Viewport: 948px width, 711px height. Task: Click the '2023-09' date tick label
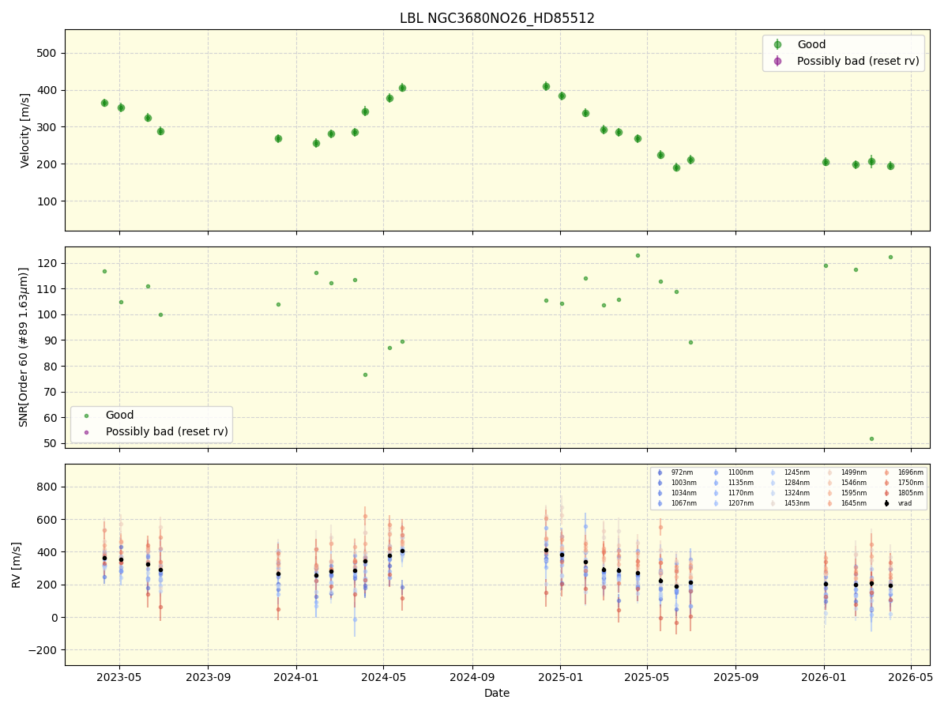(x=208, y=677)
